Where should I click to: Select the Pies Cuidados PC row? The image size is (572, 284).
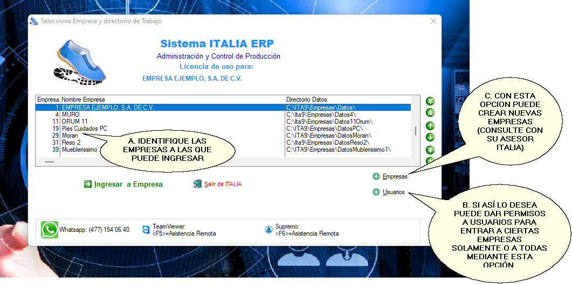tap(223, 129)
